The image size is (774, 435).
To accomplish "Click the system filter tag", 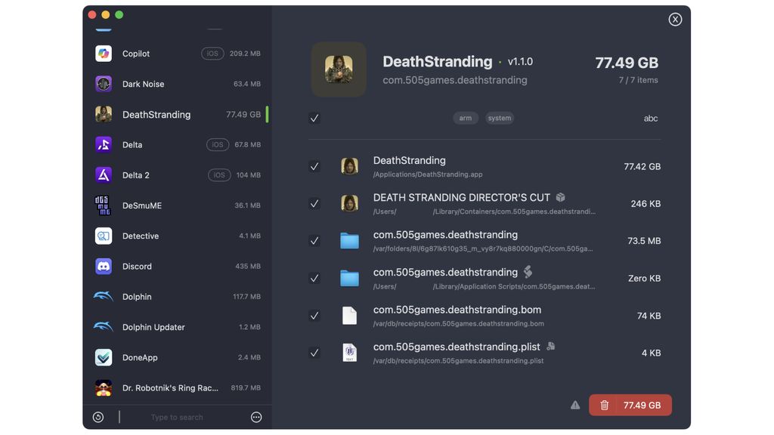I will (500, 118).
